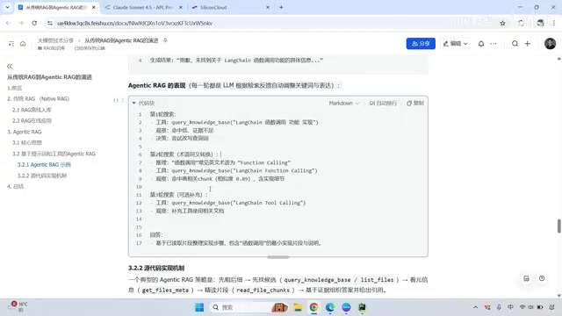Open Microsoft Edge from the taskbar
Screen dimensions: 562x316
(x=330, y=307)
